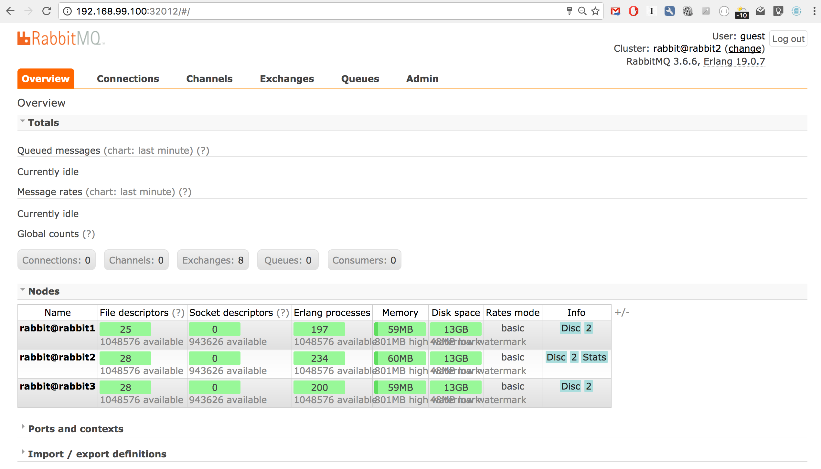Click the blue wrench extension icon
Image resolution: width=821 pixels, height=469 pixels.
[670, 11]
